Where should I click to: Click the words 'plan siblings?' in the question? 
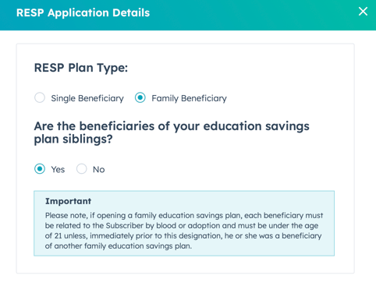(x=73, y=139)
